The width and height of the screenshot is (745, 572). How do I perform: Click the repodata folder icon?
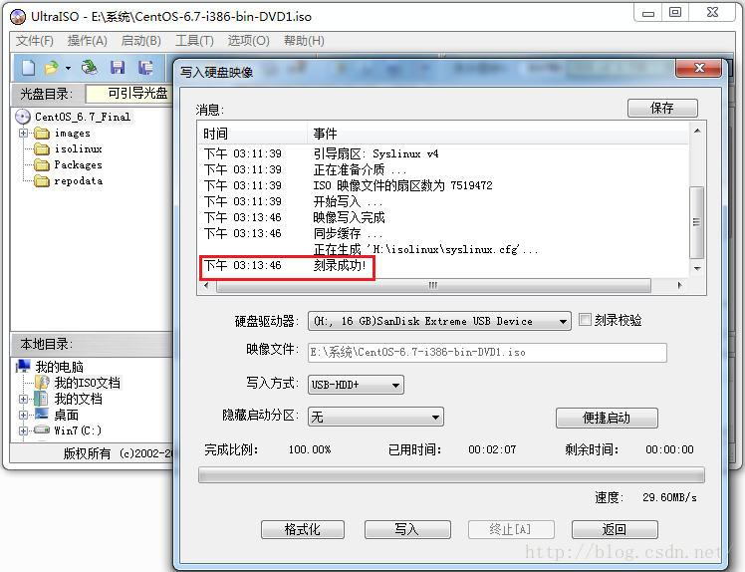[42, 181]
